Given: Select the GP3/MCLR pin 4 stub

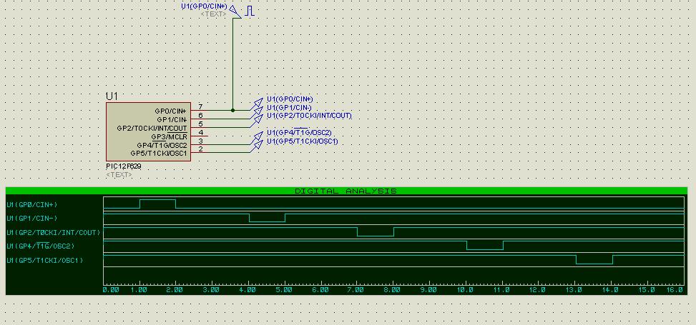Looking at the screenshot, I should (x=201, y=136).
